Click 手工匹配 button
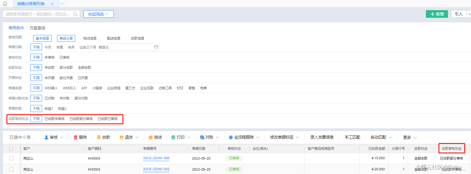471x174 pixels. [352, 137]
